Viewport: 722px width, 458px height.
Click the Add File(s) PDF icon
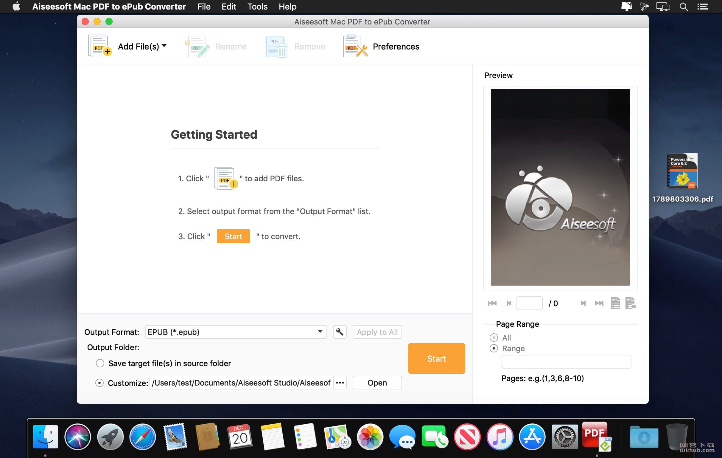click(x=99, y=46)
